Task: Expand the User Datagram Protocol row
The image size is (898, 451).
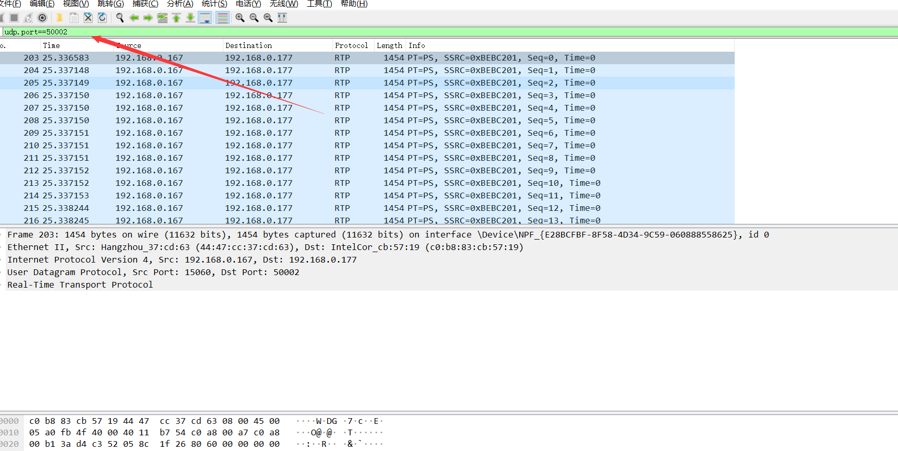Action: pos(449,272)
